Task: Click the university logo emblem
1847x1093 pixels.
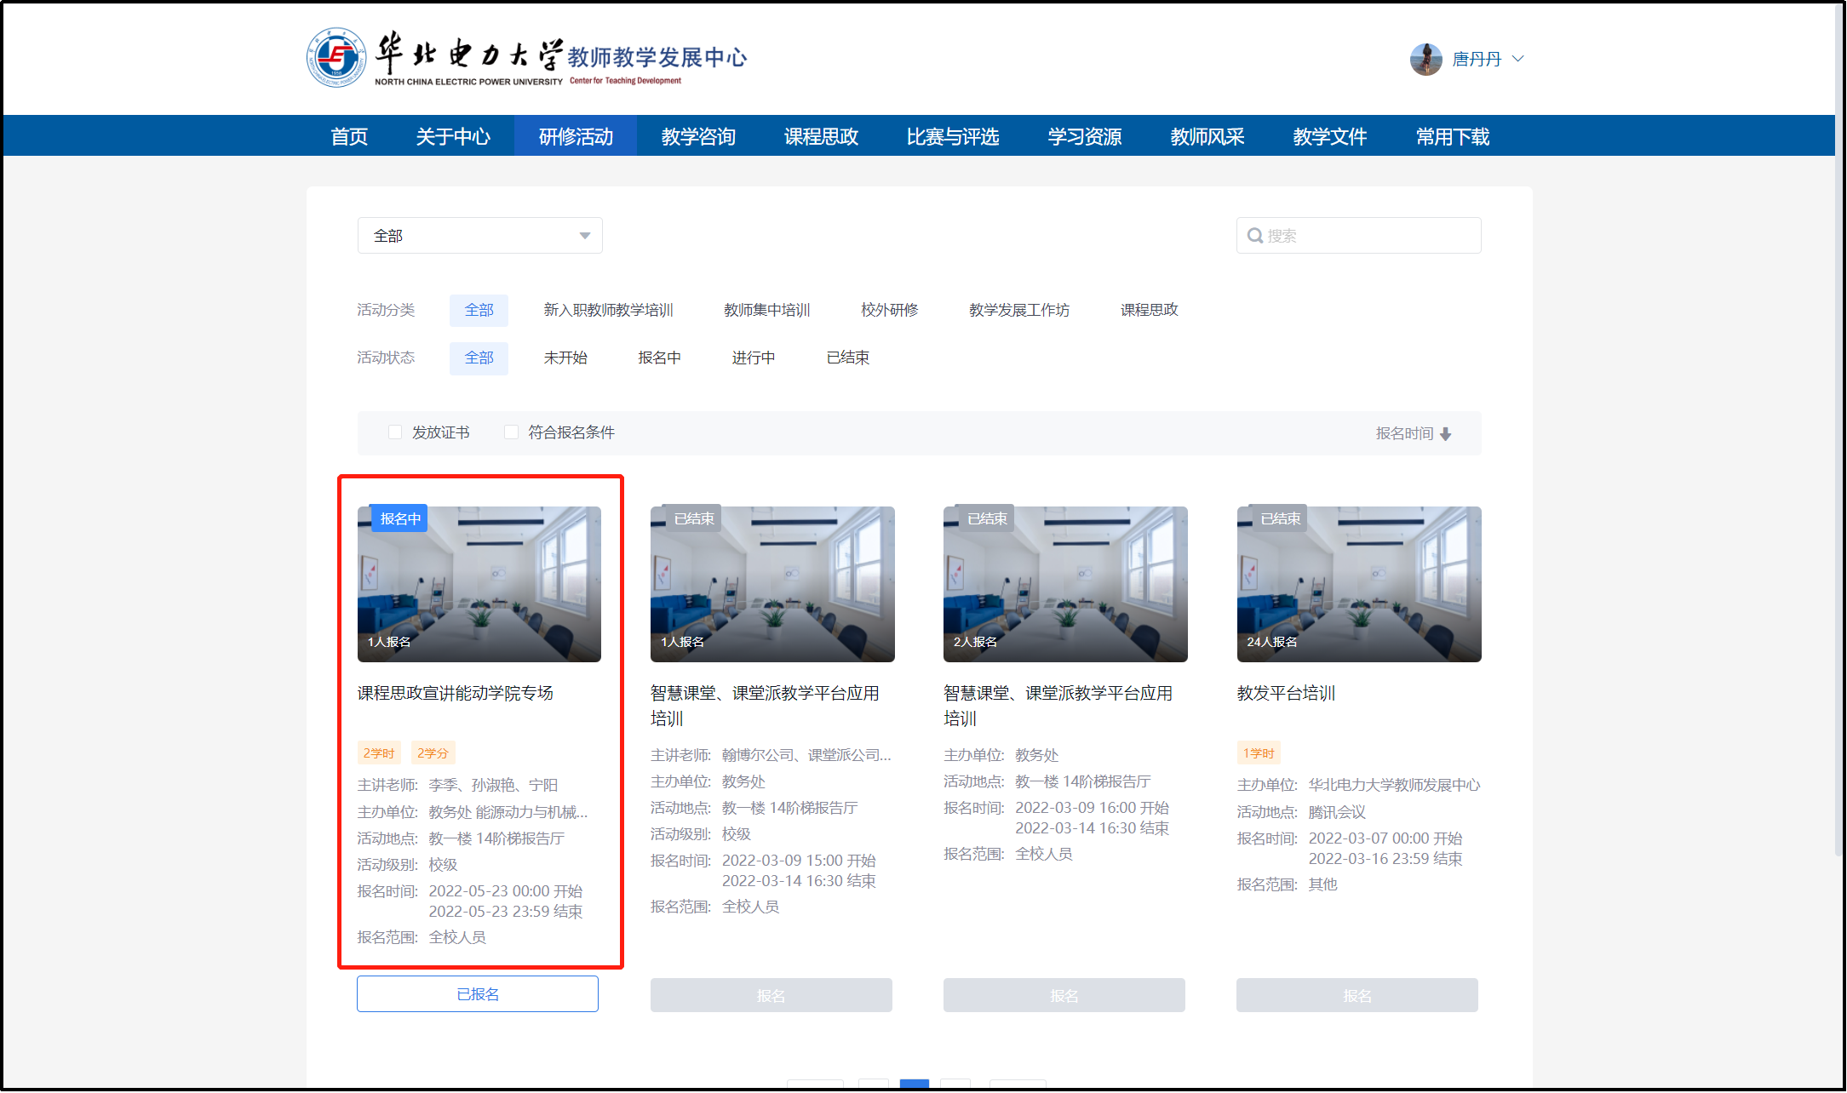Action: 336,57
